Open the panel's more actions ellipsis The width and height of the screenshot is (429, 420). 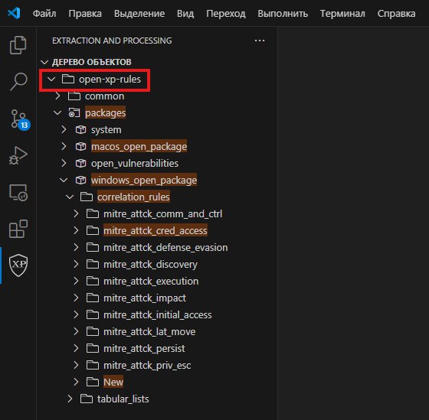point(260,41)
